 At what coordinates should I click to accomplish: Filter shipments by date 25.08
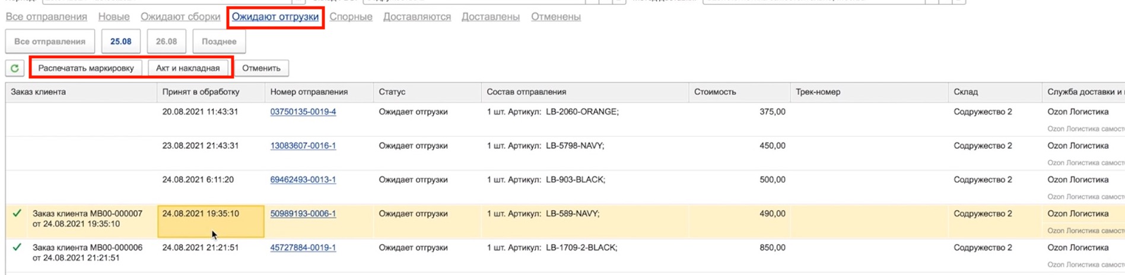[x=121, y=41]
